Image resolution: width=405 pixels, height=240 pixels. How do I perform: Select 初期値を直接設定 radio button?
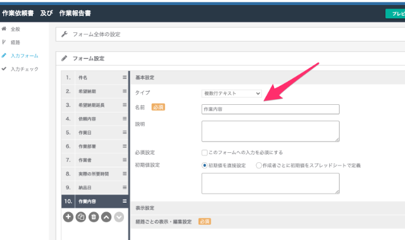point(204,165)
